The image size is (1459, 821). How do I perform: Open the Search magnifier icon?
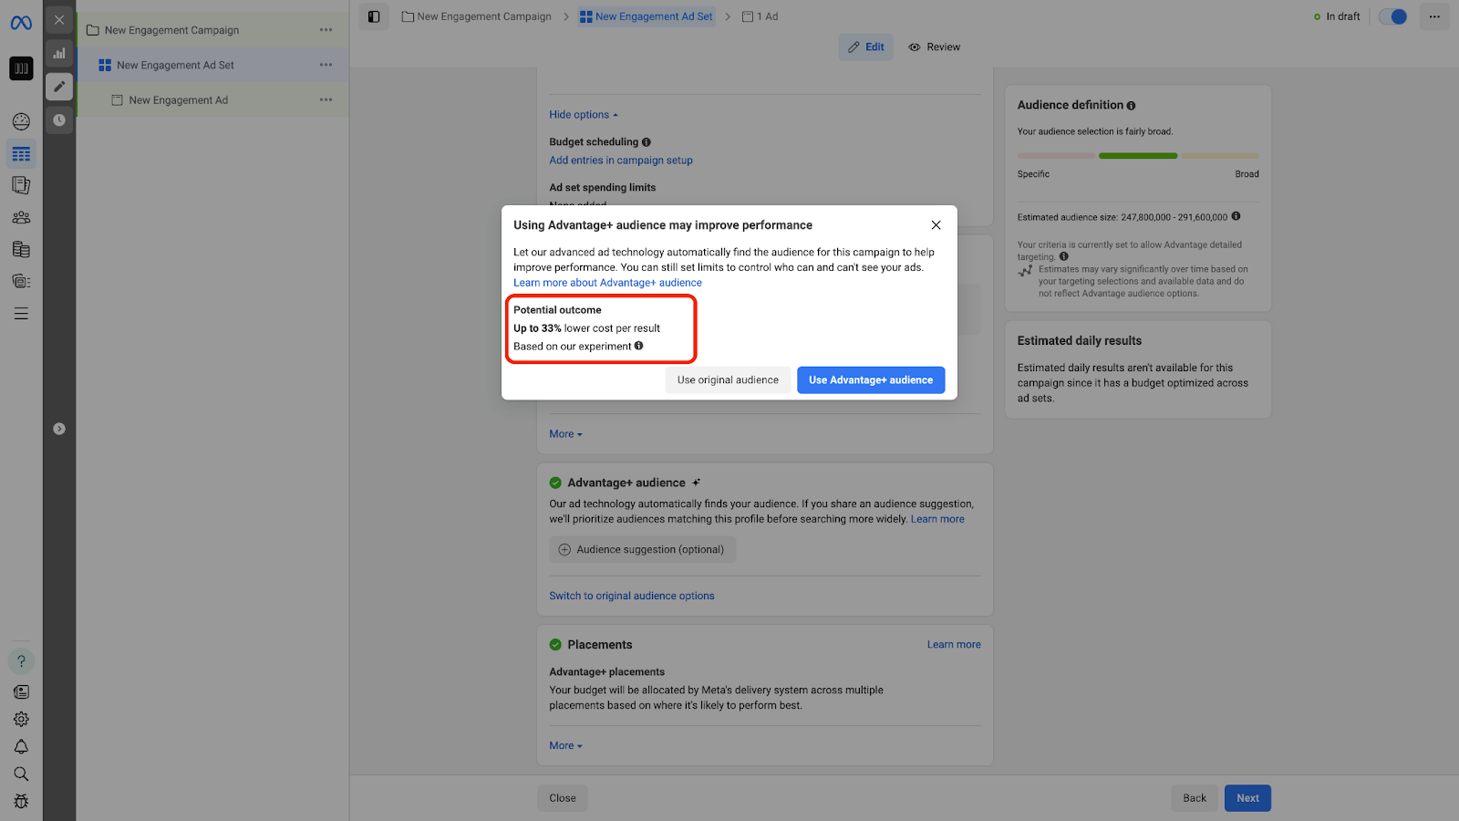point(21,774)
